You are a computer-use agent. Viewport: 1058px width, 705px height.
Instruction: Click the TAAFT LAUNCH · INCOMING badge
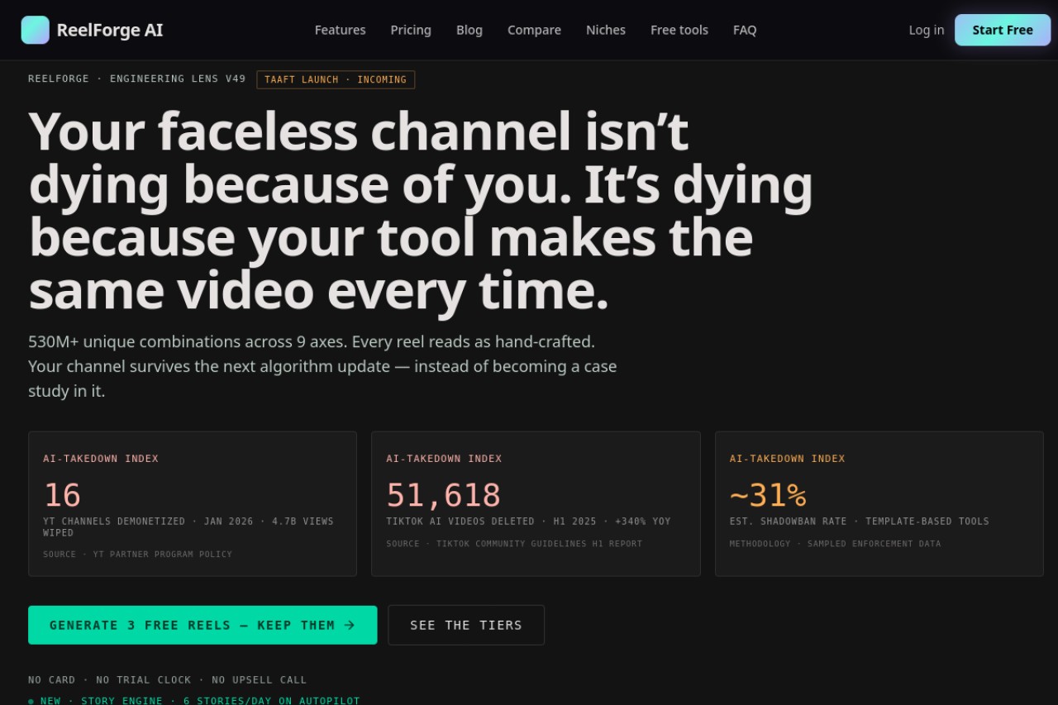[x=336, y=79]
